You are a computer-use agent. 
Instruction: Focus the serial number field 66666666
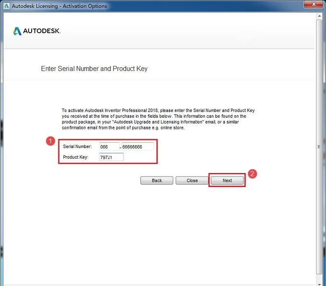pos(138,147)
